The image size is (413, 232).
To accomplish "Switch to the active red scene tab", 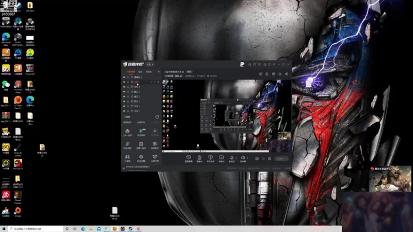I will click(x=131, y=72).
